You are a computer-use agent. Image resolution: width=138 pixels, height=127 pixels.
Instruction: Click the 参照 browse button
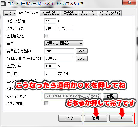pos(110,96)
